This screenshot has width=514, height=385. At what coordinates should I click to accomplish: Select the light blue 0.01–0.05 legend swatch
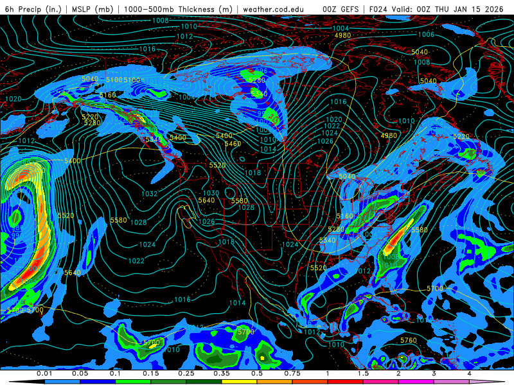pyautogui.click(x=62, y=382)
